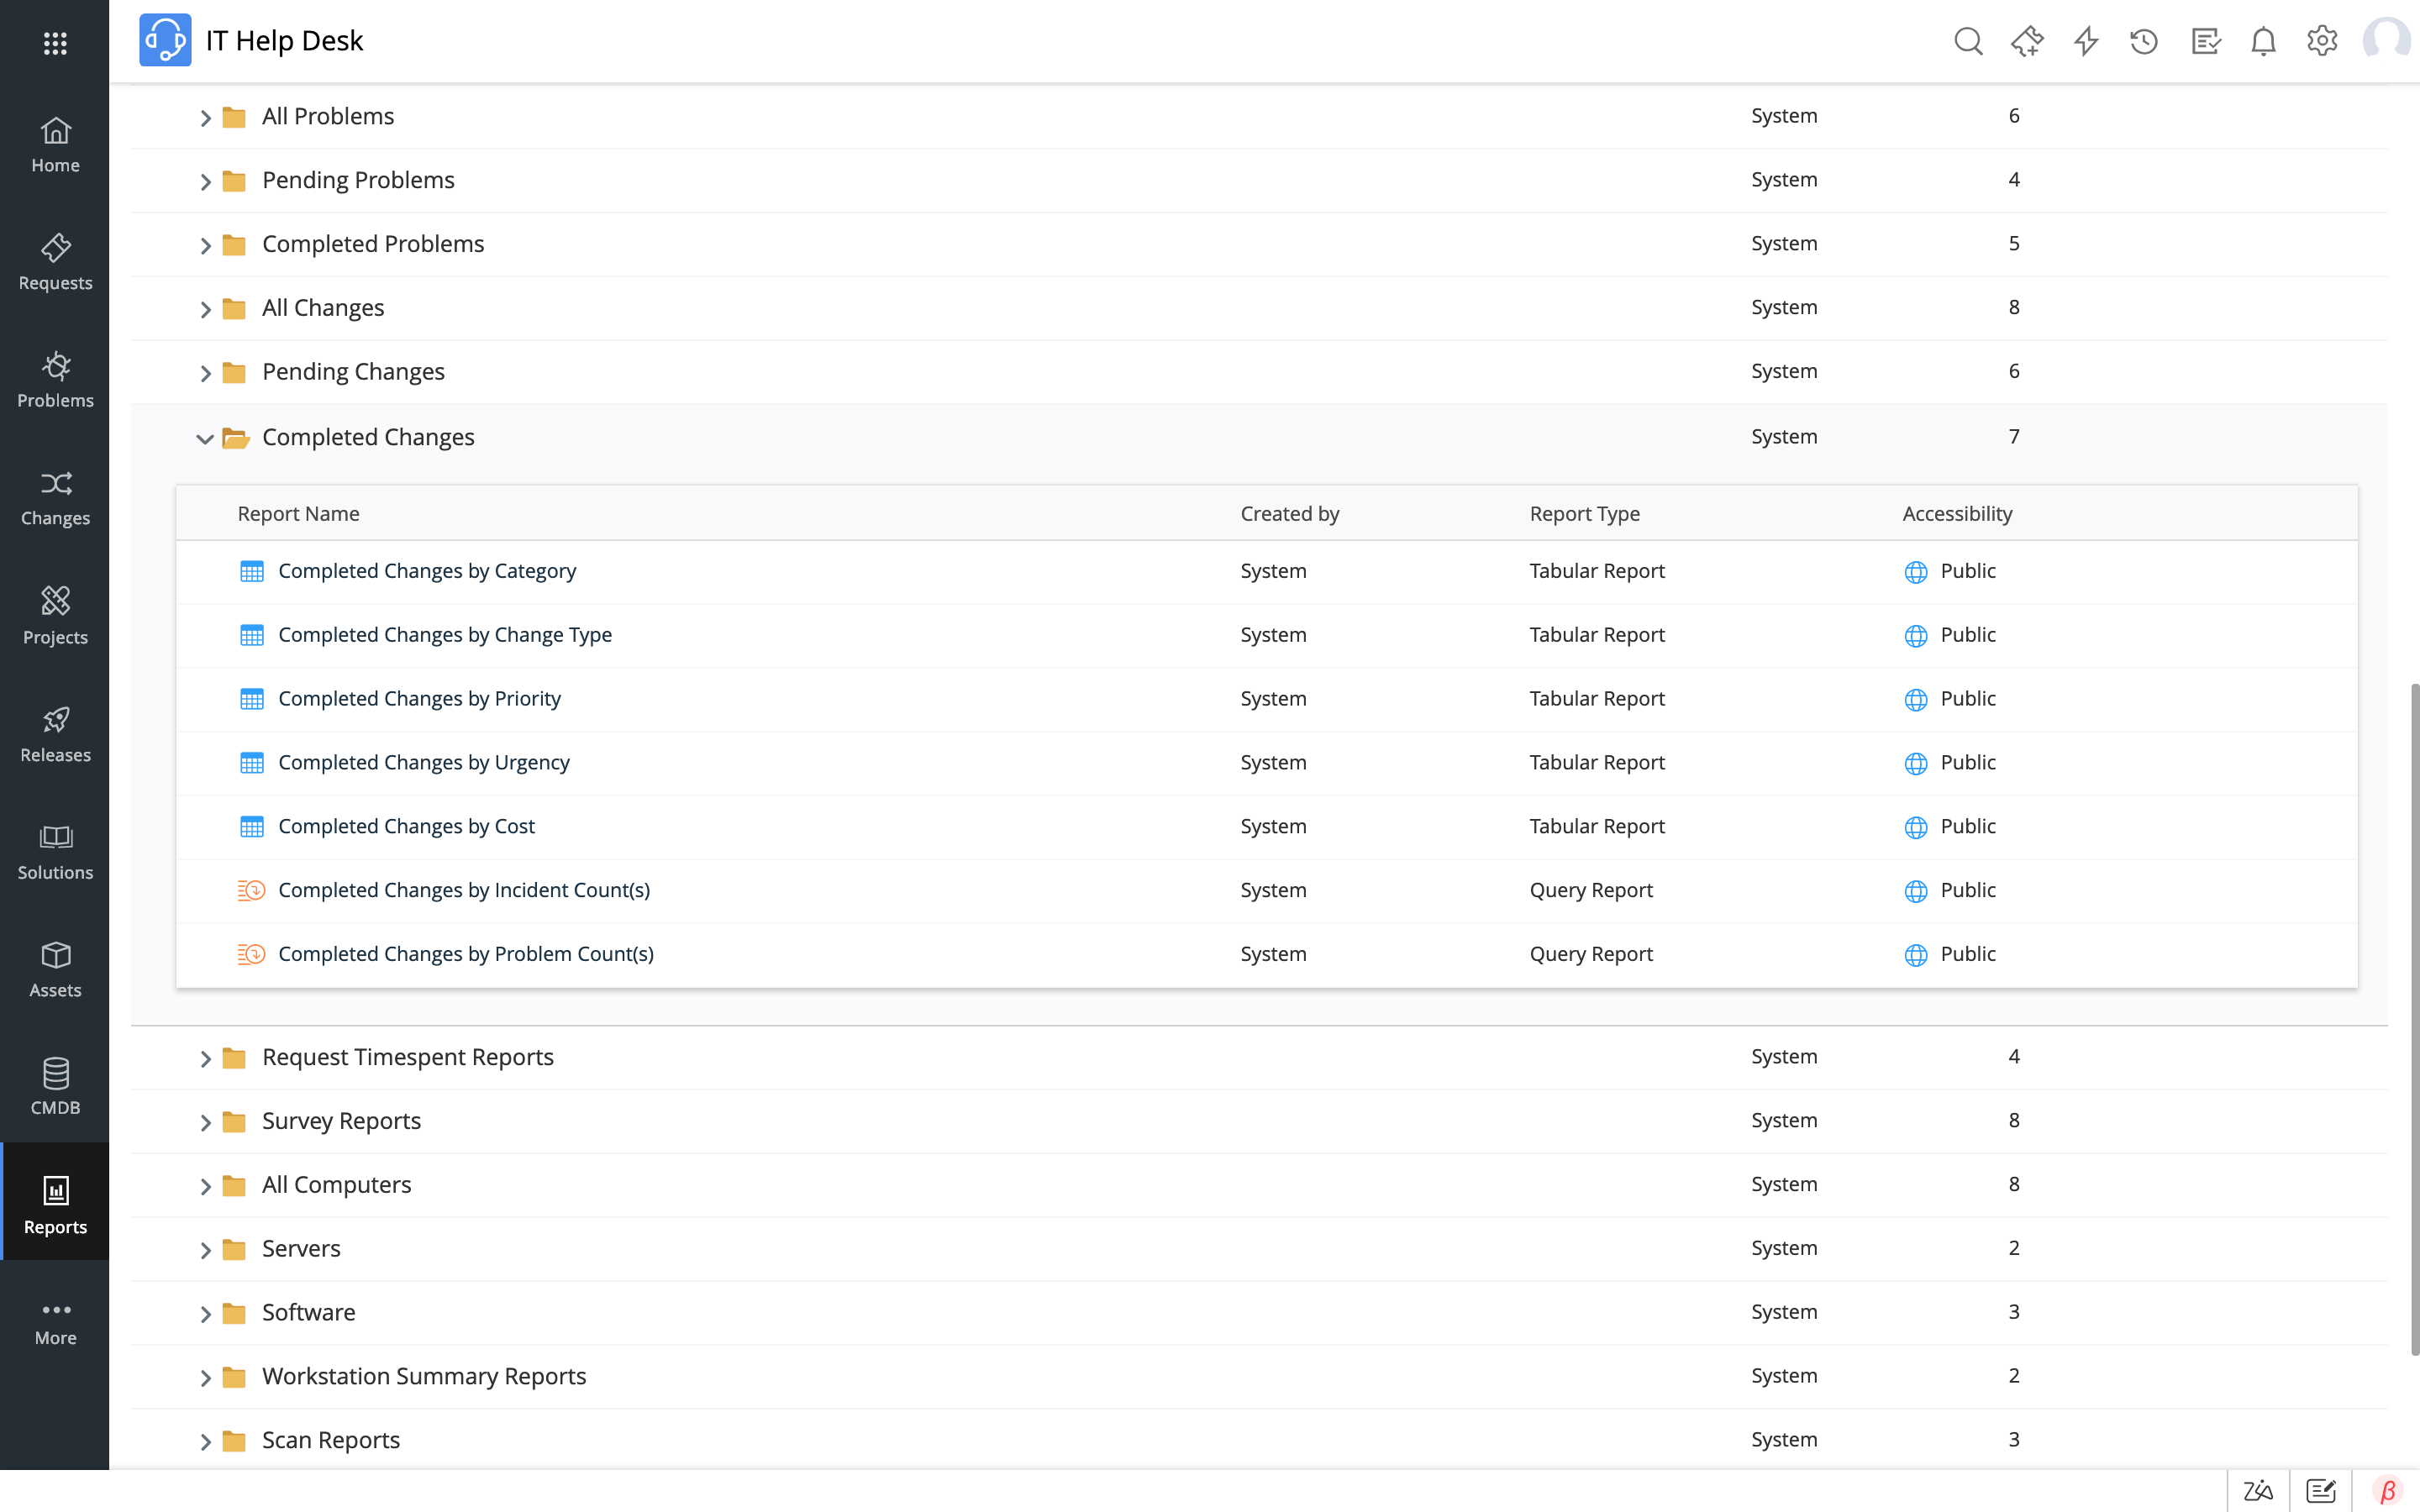
Task: Click the notifications bell icon
Action: click(x=2263, y=39)
